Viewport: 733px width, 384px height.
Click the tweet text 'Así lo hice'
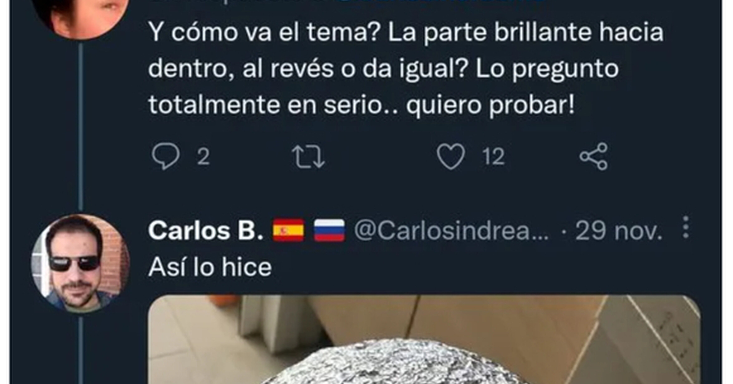click(x=210, y=267)
